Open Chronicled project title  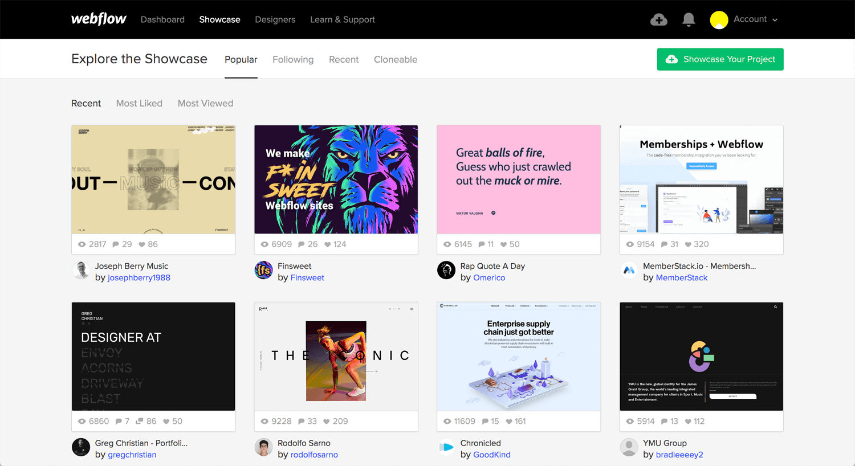[481, 443]
